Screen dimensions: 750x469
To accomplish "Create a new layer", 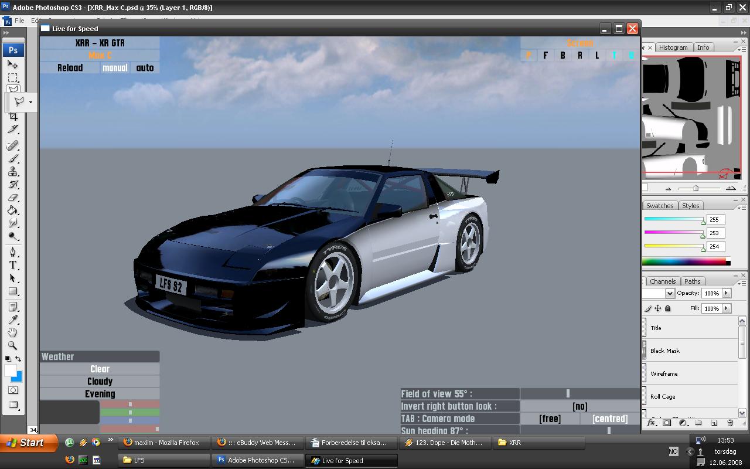I will coord(714,423).
